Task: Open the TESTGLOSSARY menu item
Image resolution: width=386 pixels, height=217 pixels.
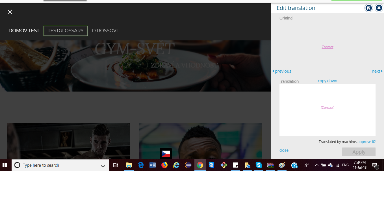Action: pos(66,31)
